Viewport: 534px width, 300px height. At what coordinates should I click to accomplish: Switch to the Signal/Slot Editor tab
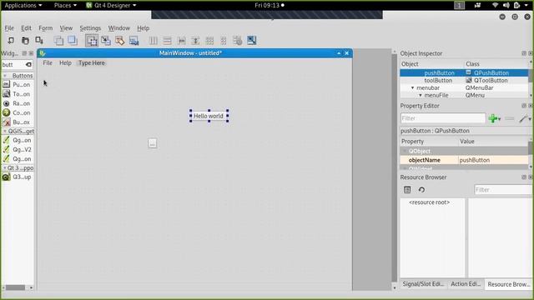click(423, 284)
